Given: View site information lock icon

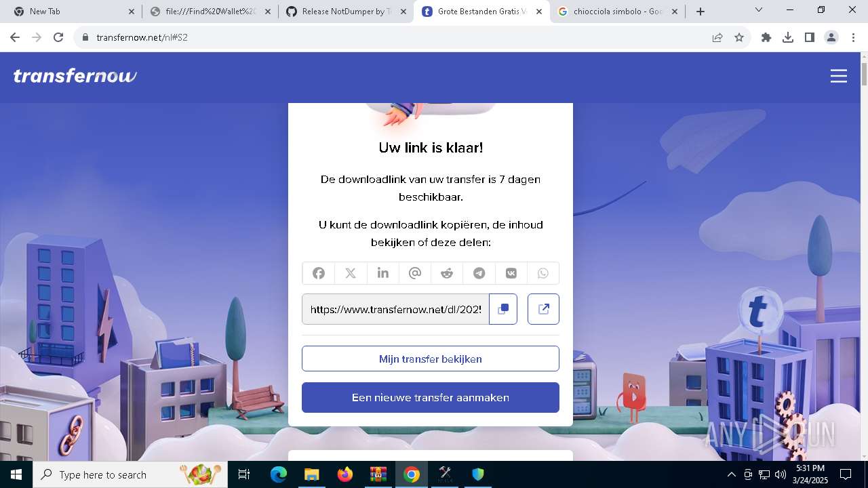Looking at the screenshot, I should [85, 37].
